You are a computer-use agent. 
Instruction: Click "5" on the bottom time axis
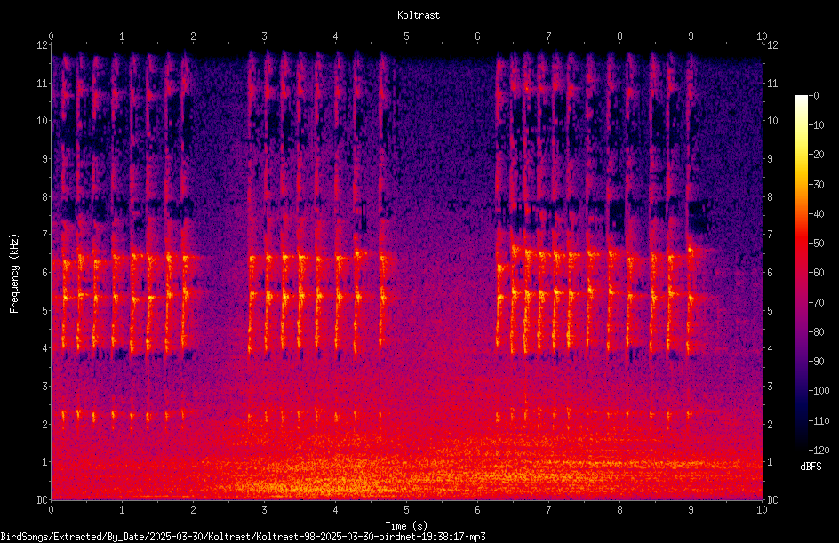(407, 510)
